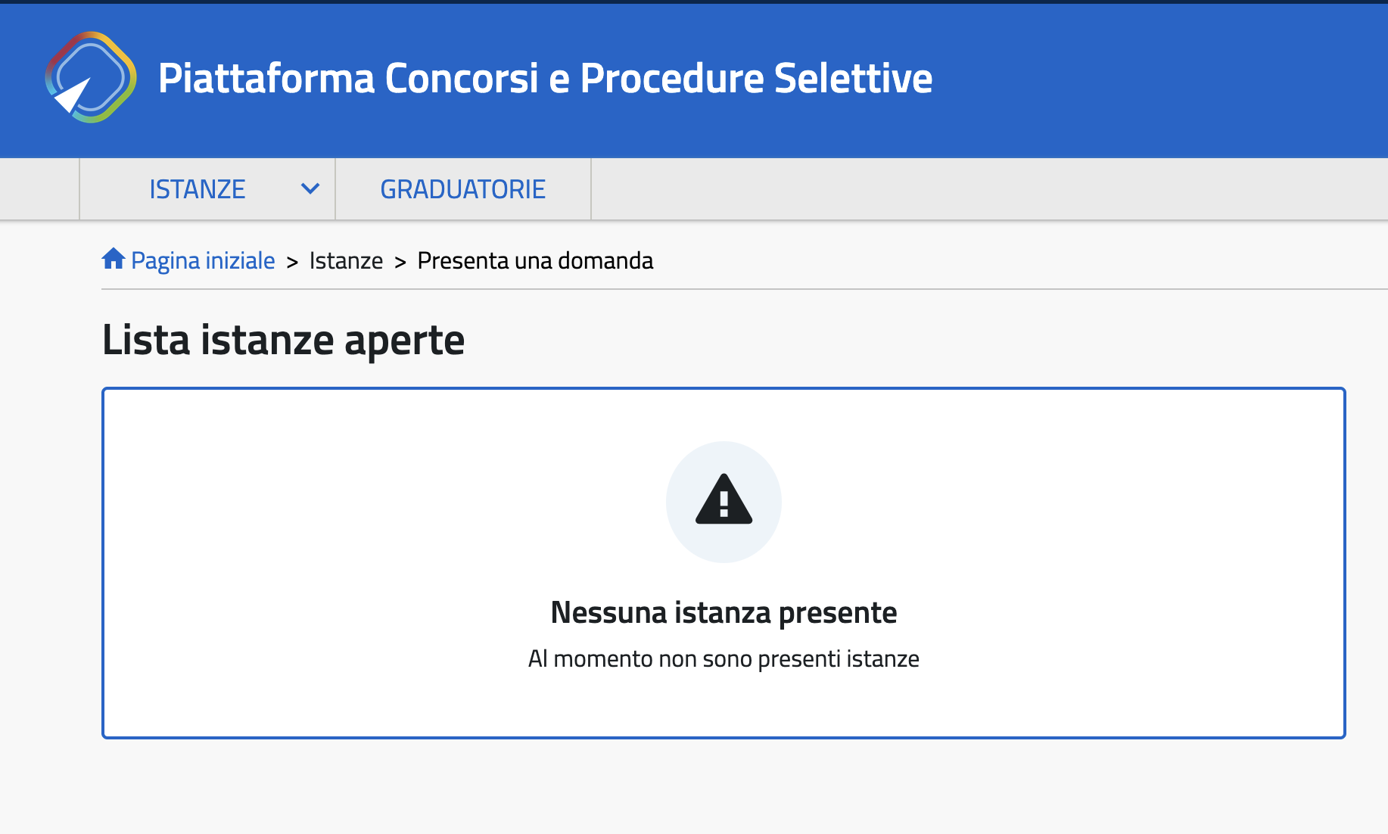Click the Piattaforma Concorsi colorful logo icon
1388x834 pixels.
pyautogui.click(x=91, y=77)
